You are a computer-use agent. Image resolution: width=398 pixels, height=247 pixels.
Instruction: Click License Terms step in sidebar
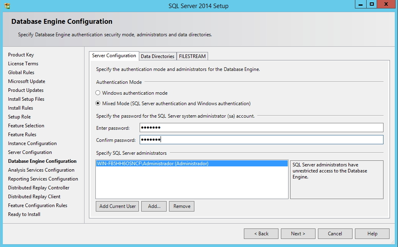click(23, 64)
